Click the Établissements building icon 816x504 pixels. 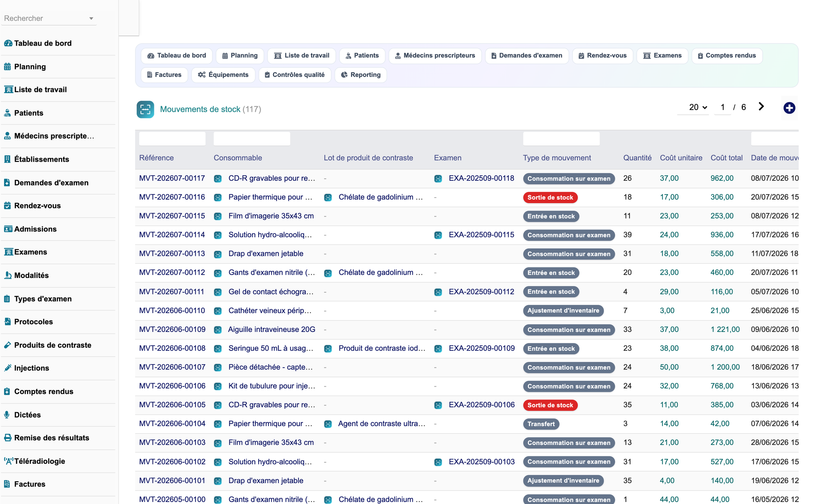[8, 159]
